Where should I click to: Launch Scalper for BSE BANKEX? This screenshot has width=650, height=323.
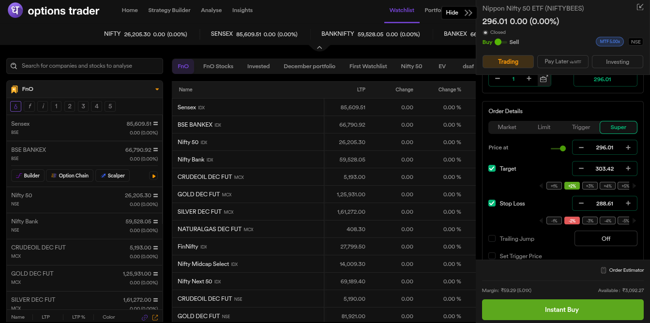click(112, 176)
